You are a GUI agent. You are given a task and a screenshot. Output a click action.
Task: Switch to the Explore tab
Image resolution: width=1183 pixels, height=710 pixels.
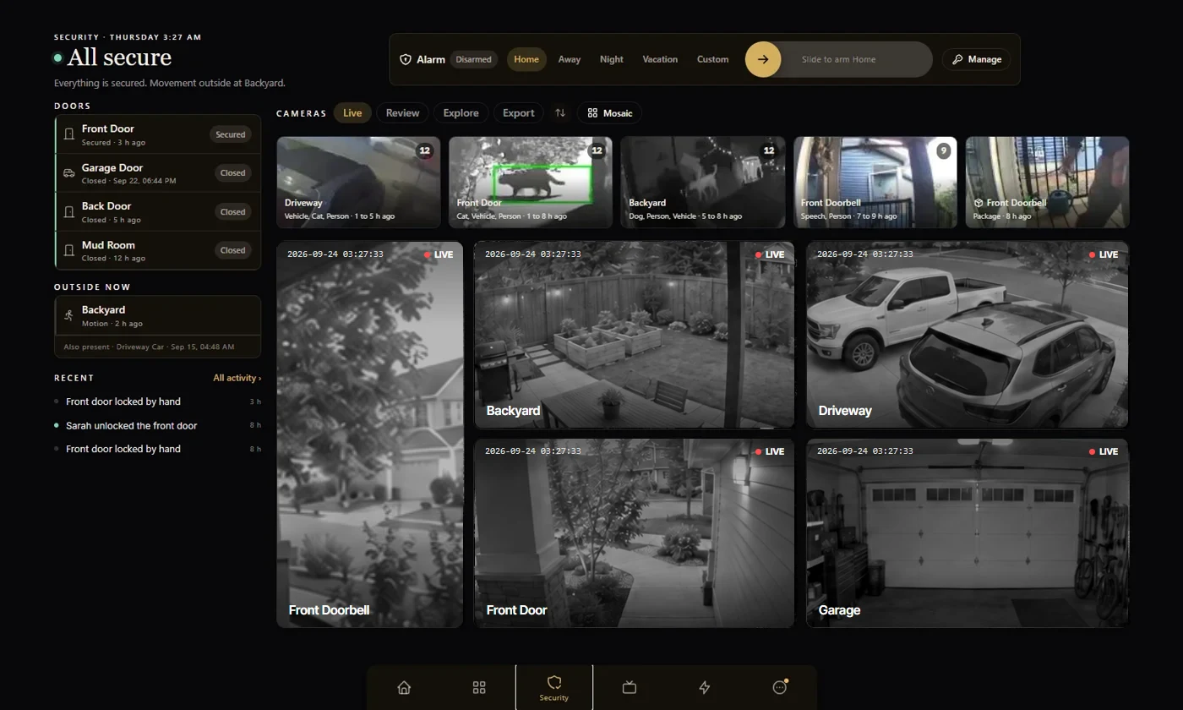pos(461,112)
